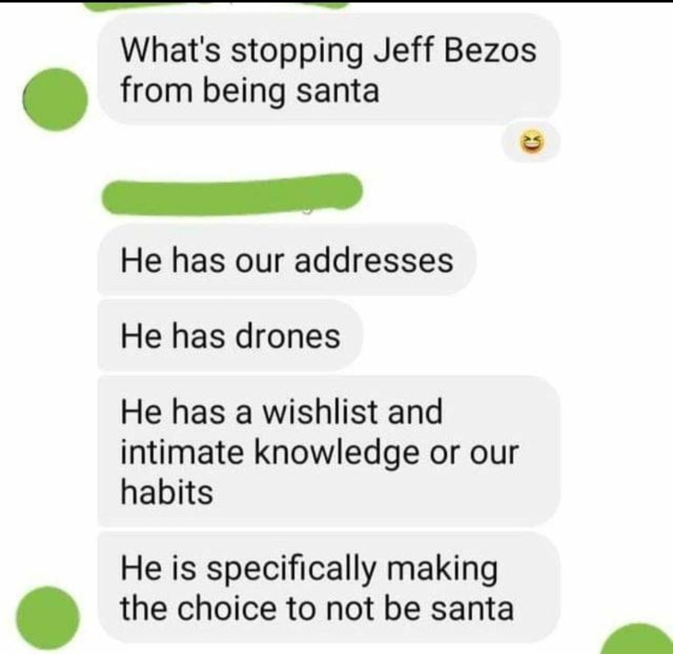Select the 'He has drones' message bubble

pos(231,335)
